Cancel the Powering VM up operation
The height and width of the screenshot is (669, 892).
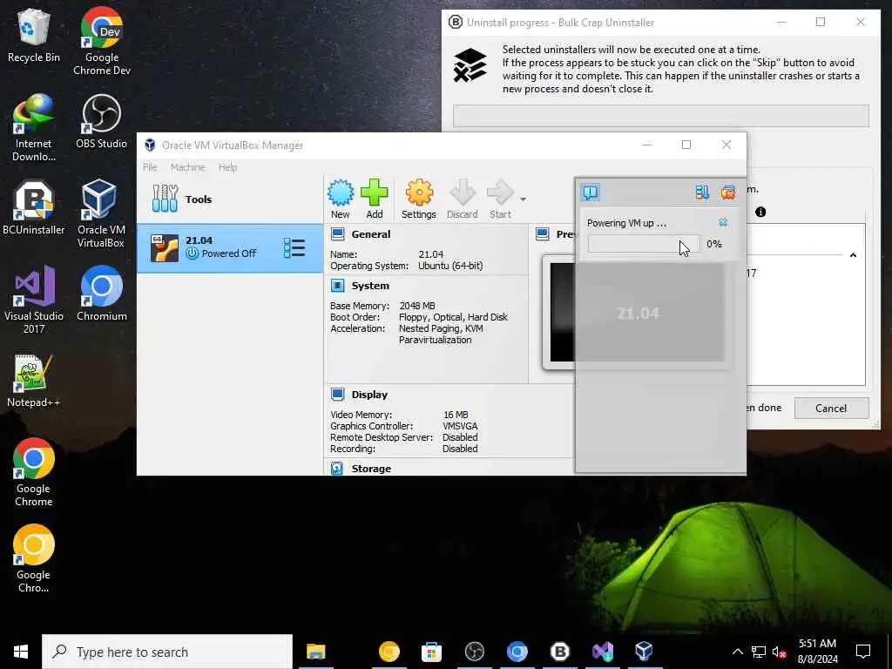click(723, 222)
